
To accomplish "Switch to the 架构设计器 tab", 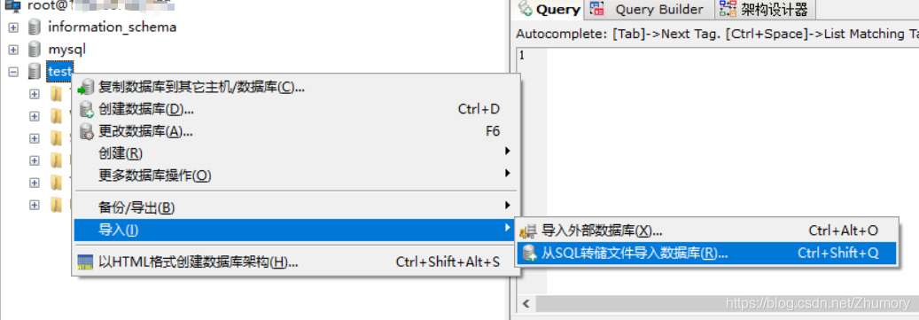I will click(x=765, y=10).
